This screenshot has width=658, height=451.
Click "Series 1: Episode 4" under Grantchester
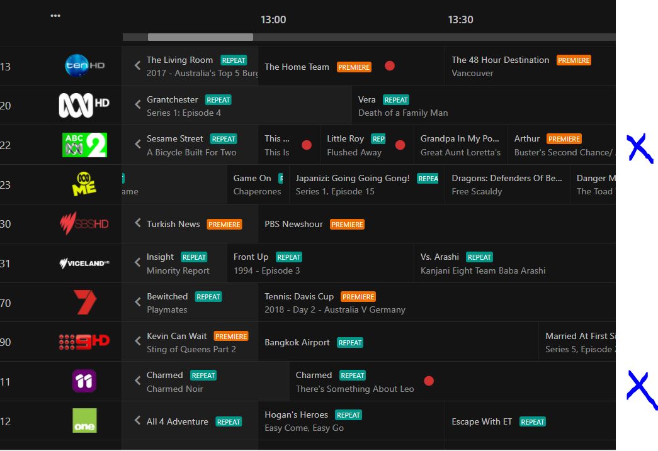[184, 113]
